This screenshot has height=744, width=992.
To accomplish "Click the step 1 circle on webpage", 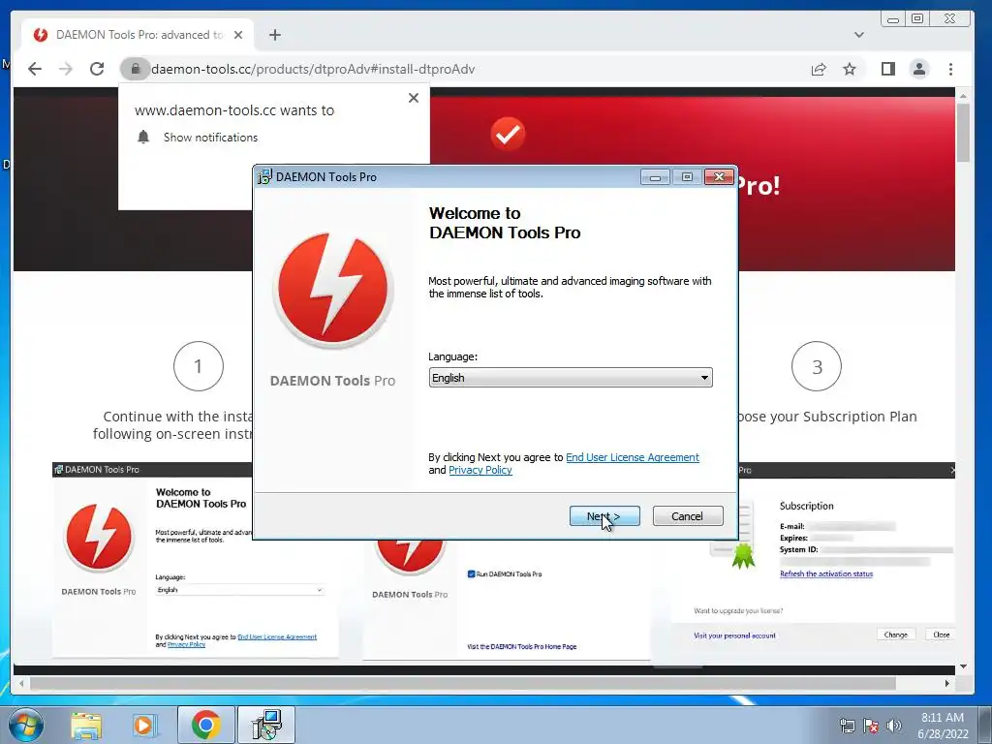I will coord(198,365).
